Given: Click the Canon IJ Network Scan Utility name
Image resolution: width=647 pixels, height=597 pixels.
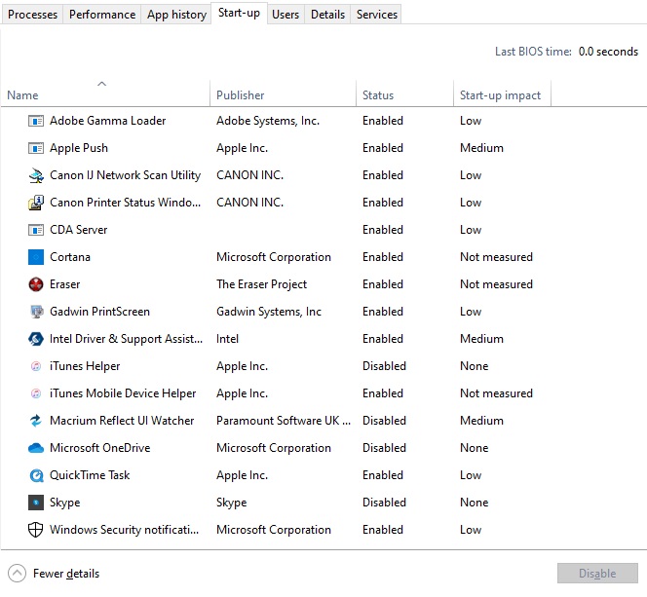Looking at the screenshot, I should click(125, 175).
